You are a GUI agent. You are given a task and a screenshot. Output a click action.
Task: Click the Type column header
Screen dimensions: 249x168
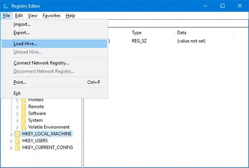tap(153, 33)
